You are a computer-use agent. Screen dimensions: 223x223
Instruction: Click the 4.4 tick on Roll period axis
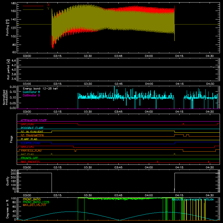pyautogui.click(x=14, y=60)
